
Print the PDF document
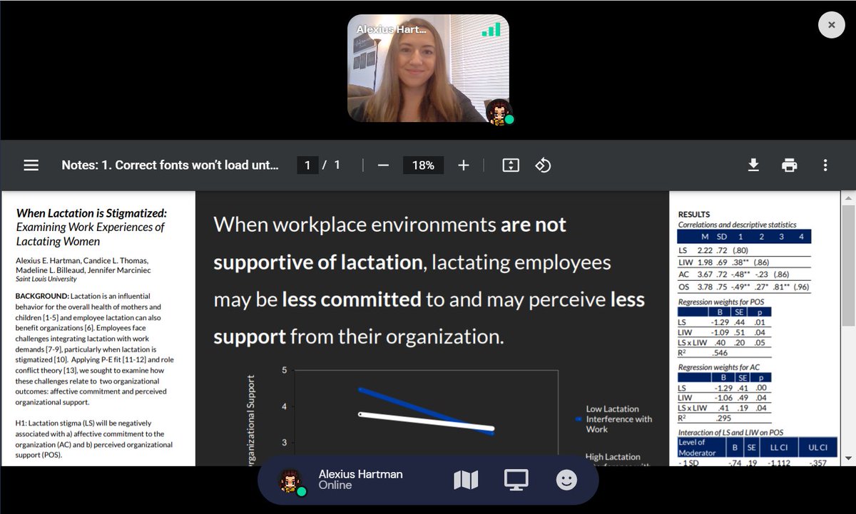[789, 165]
